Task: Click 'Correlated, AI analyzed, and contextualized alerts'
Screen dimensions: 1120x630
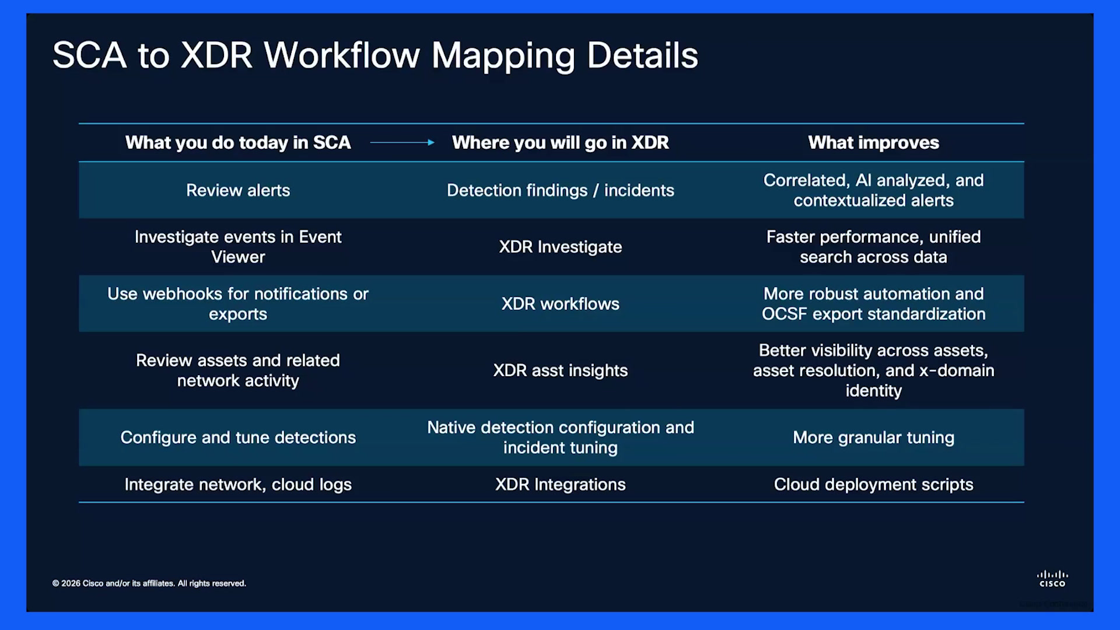Action: tap(873, 190)
